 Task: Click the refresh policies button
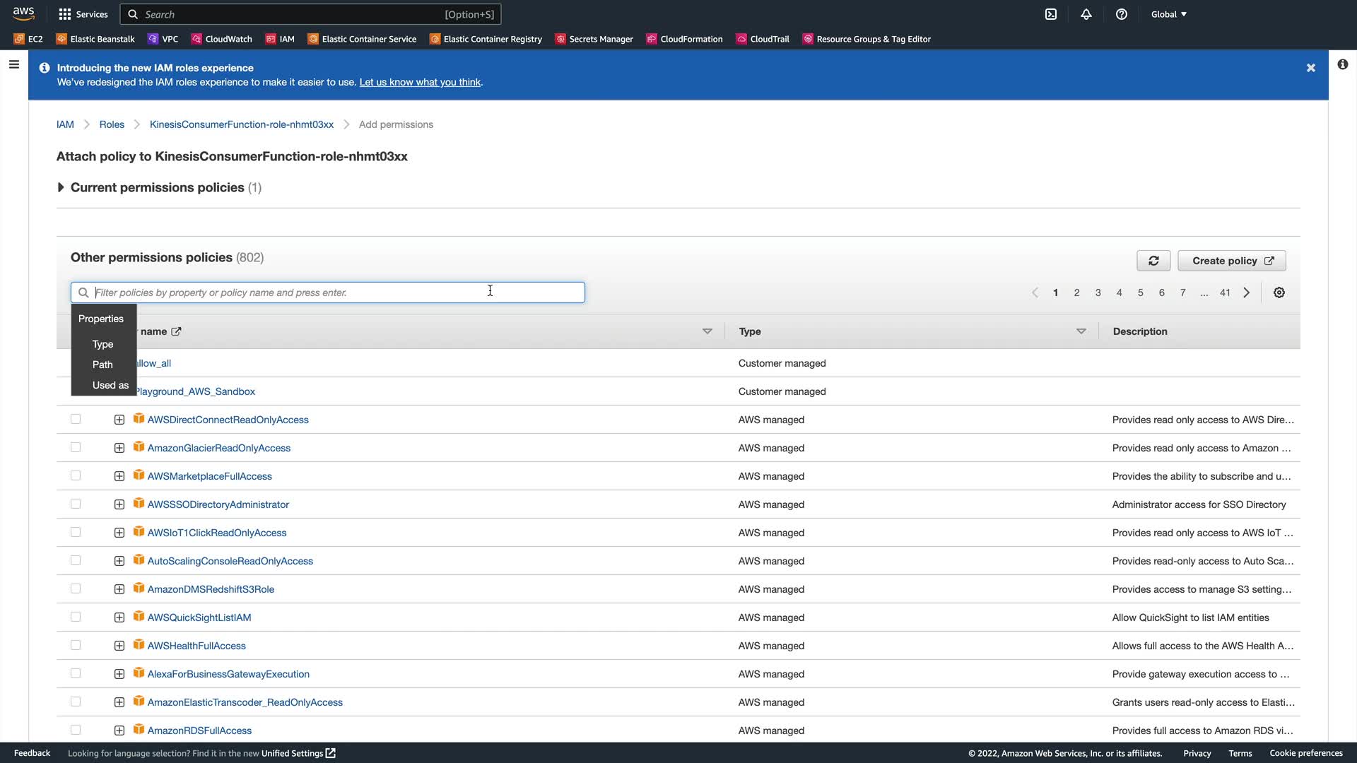coord(1153,261)
